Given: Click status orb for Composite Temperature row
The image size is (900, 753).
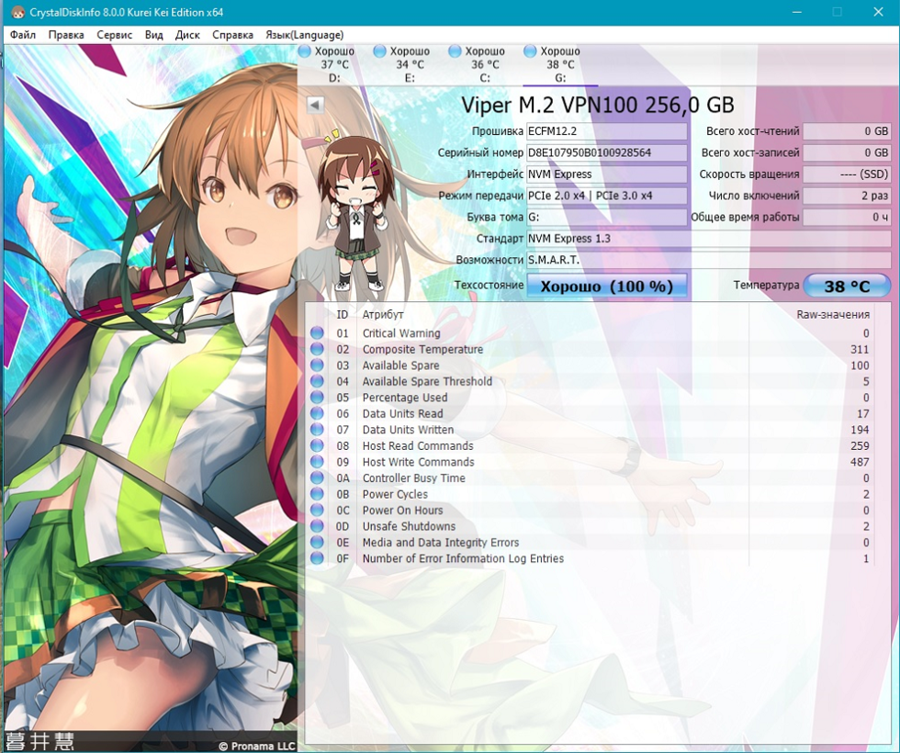Looking at the screenshot, I should [317, 349].
